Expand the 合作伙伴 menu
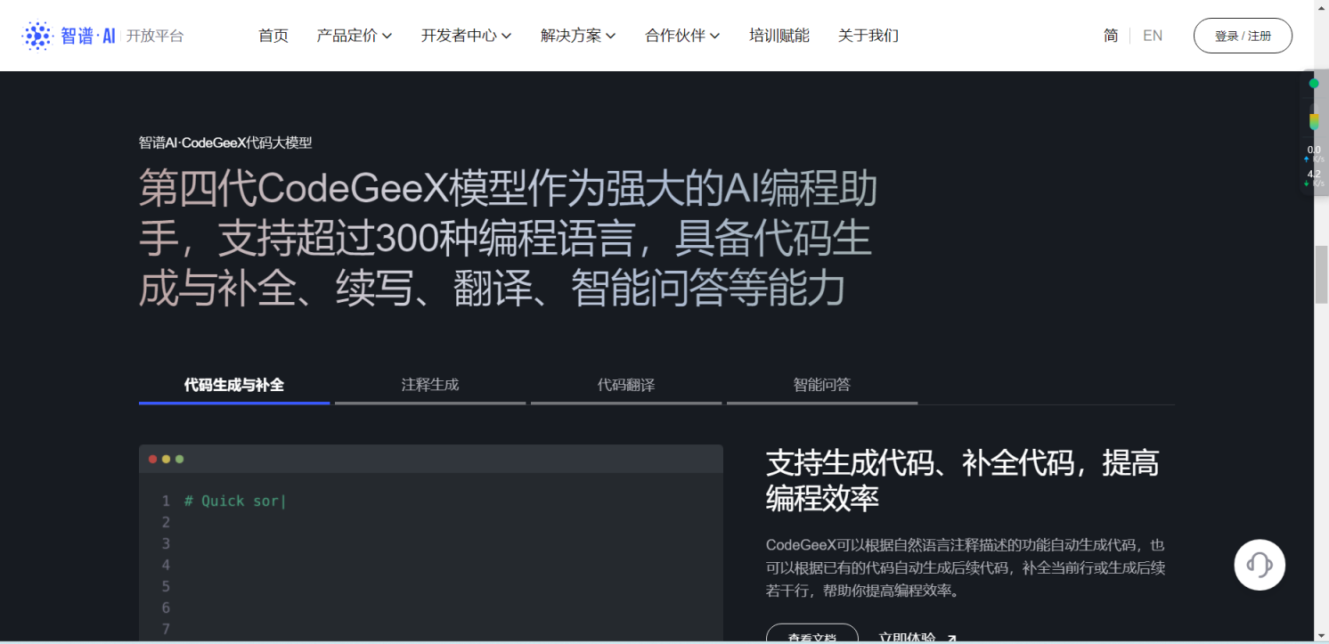This screenshot has width=1329, height=644. [x=682, y=36]
